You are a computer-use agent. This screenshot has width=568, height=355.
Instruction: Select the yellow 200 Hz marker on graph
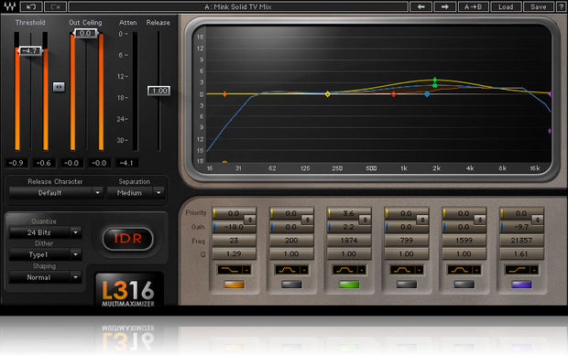coord(327,94)
